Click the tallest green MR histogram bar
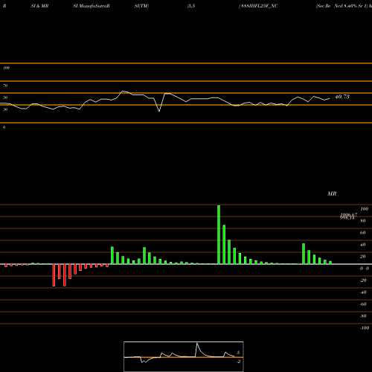Image resolution: width=372 pixels, height=372 pixels. point(219,234)
